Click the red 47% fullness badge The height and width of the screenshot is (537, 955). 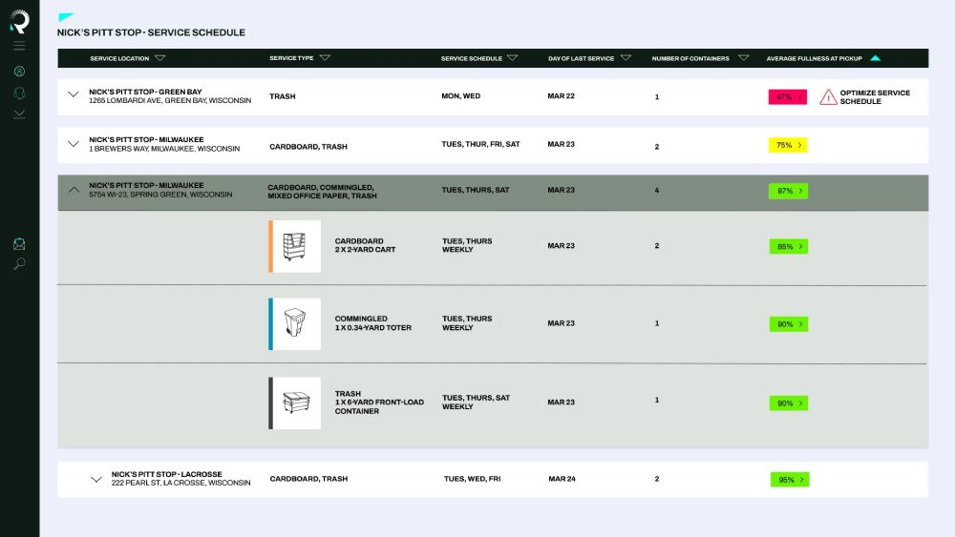tap(788, 96)
